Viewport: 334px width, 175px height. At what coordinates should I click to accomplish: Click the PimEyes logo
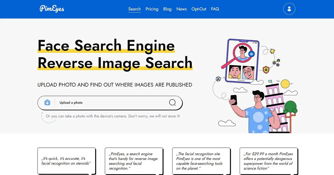[52, 9]
